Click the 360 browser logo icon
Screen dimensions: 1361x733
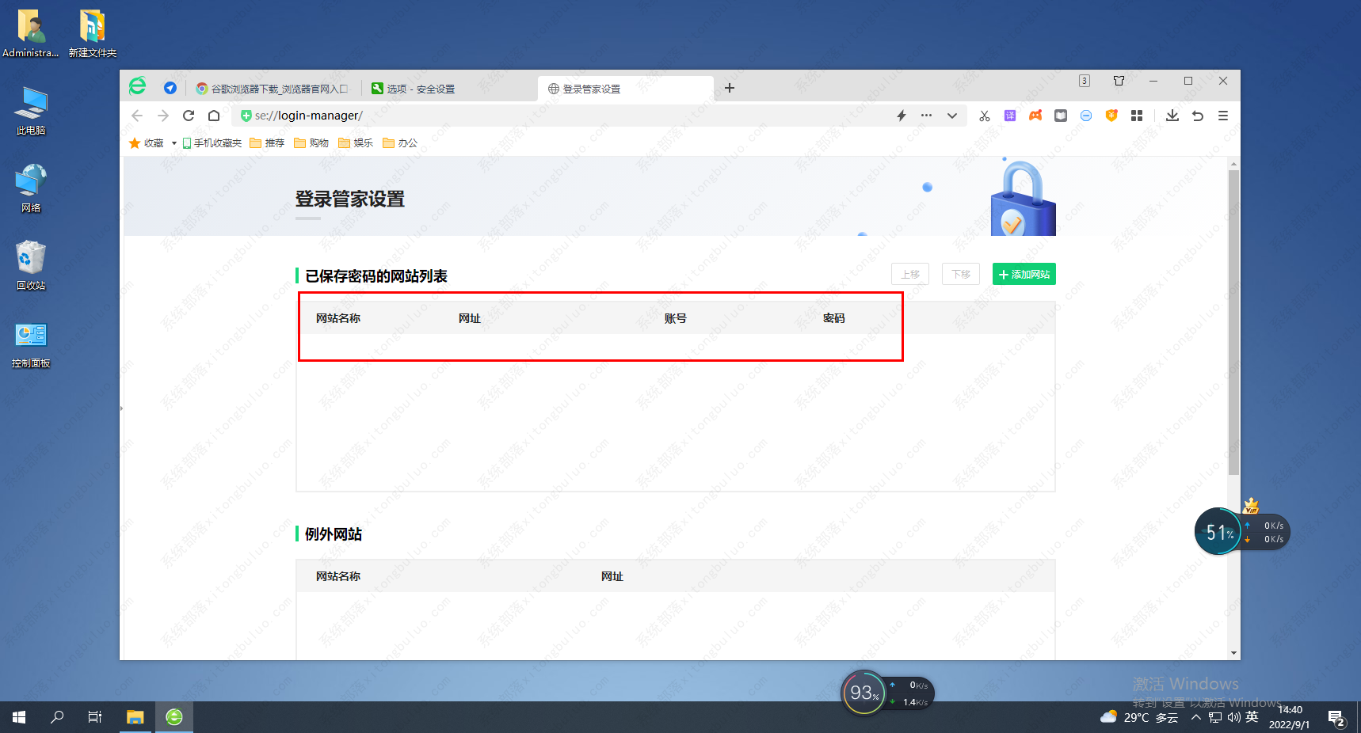click(138, 86)
